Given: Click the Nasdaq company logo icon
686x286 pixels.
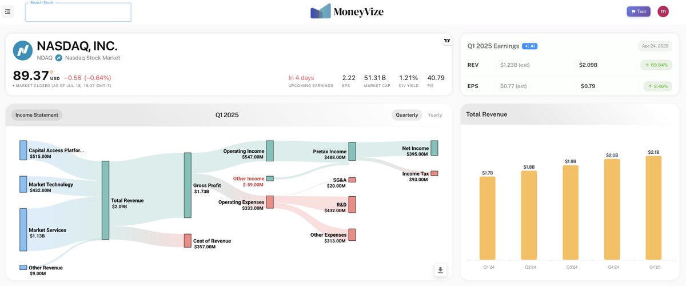Looking at the screenshot, I should [x=23, y=50].
